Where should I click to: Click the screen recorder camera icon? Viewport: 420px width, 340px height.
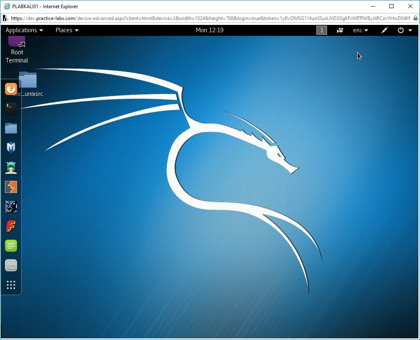pyautogui.click(x=340, y=30)
